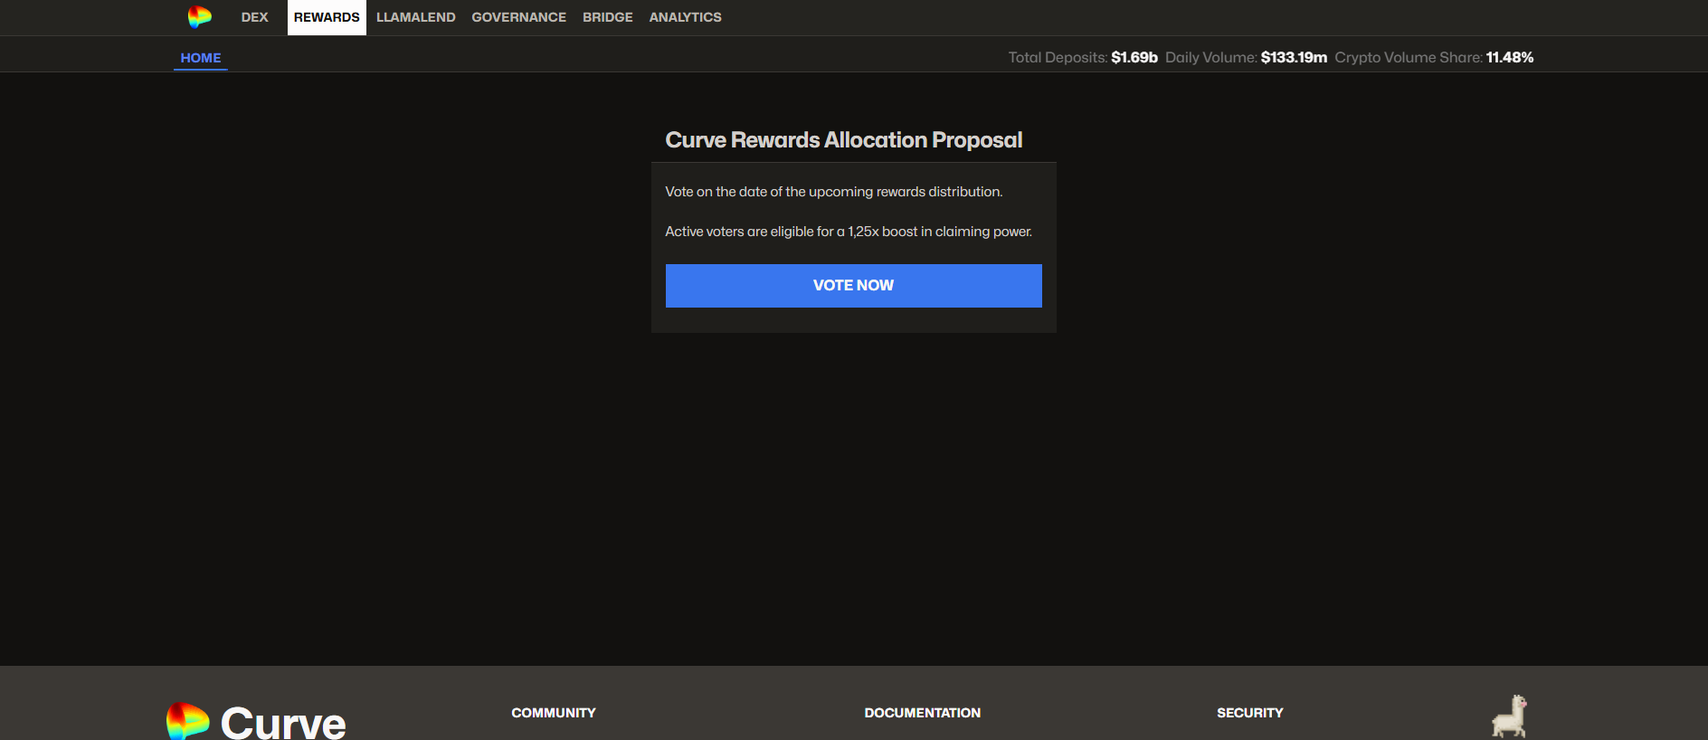This screenshot has height=740, width=1708.
Task: Click the large Curve logo in the footer
Action: (256, 721)
